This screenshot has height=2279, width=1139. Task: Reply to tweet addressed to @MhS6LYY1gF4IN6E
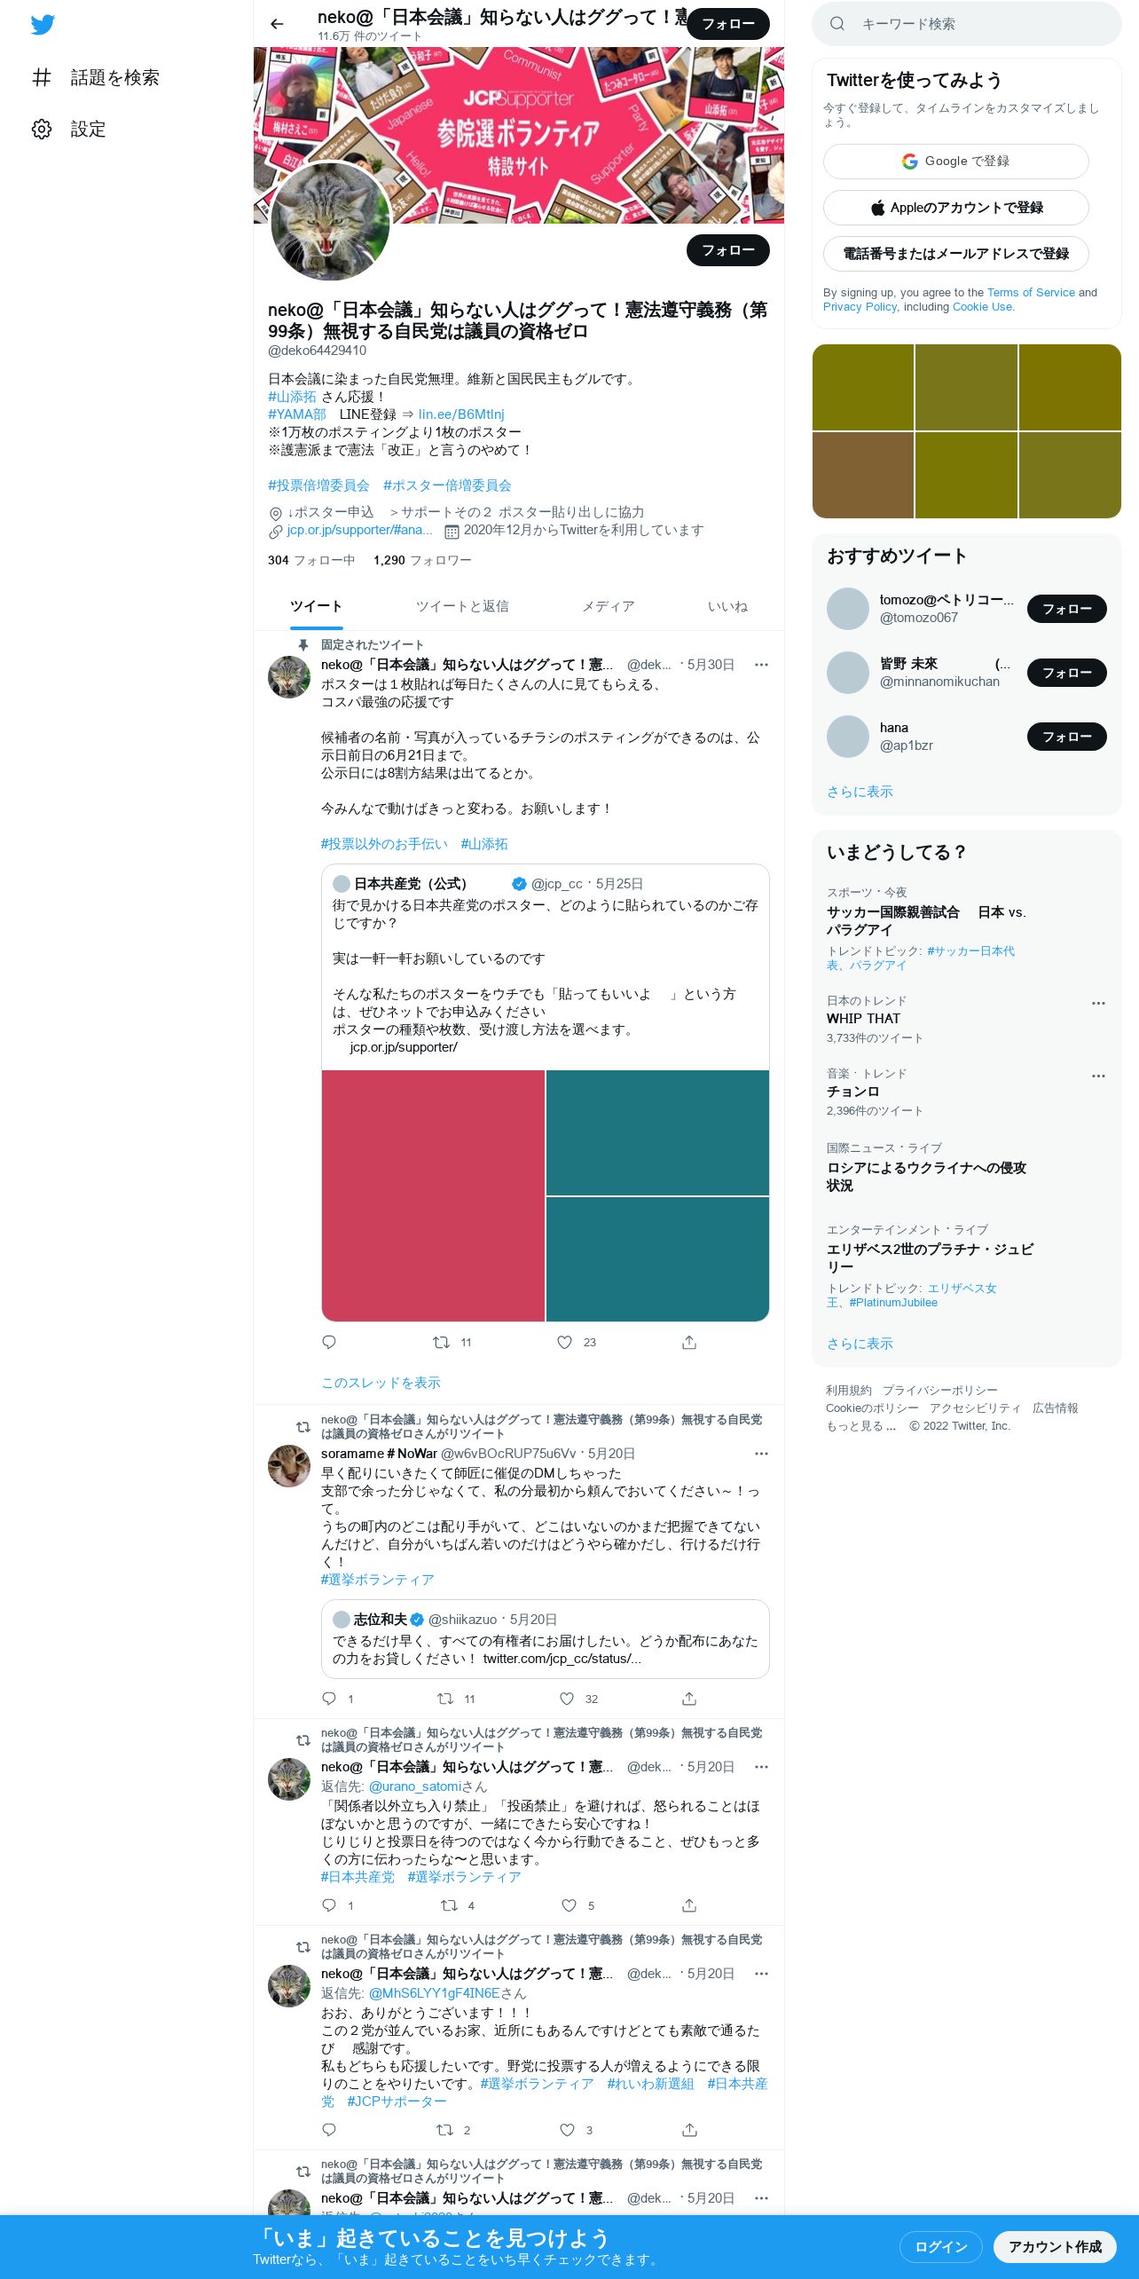329,2130
